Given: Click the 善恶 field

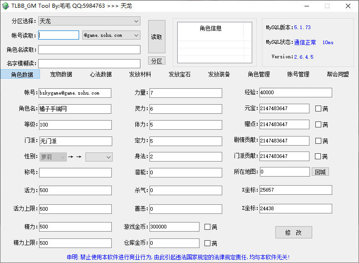Looking at the screenshot, I should [186, 209].
